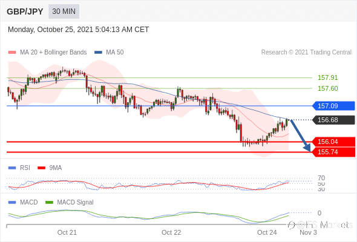The height and width of the screenshot is (242, 357).
Task: Click the RSI legend label
Action: coord(25,168)
